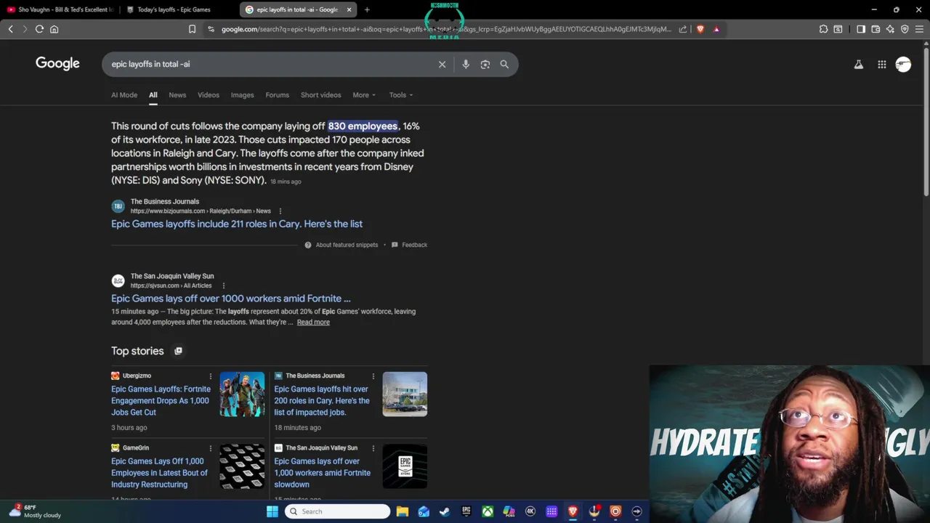Open Ubergizmo story options menu

(x=211, y=376)
